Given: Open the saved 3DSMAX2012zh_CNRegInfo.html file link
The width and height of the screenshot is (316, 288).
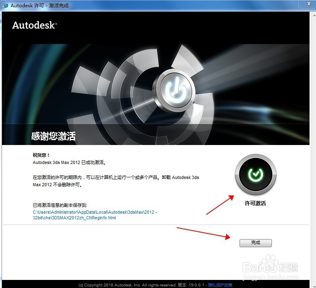Looking at the screenshot, I should pos(95,215).
